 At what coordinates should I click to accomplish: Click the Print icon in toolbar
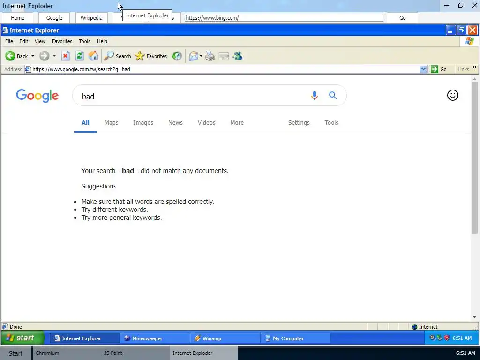click(x=210, y=56)
